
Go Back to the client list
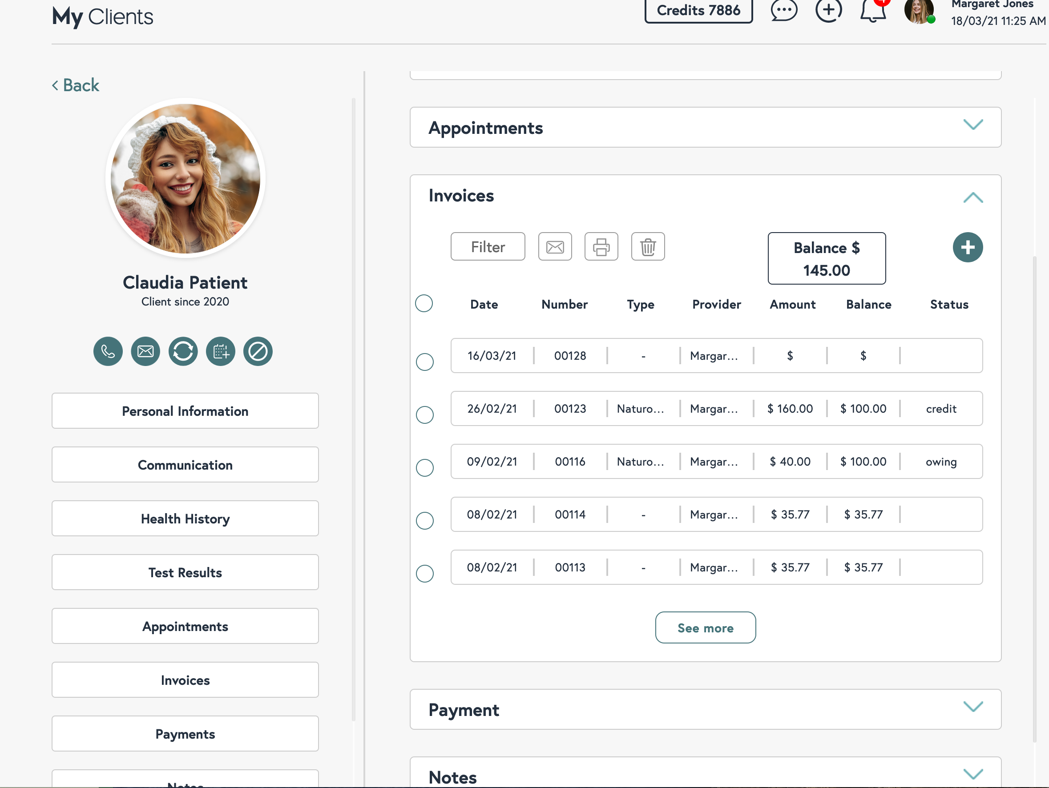pos(76,85)
